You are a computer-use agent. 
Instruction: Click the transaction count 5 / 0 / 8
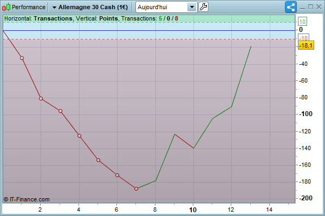click(x=168, y=18)
